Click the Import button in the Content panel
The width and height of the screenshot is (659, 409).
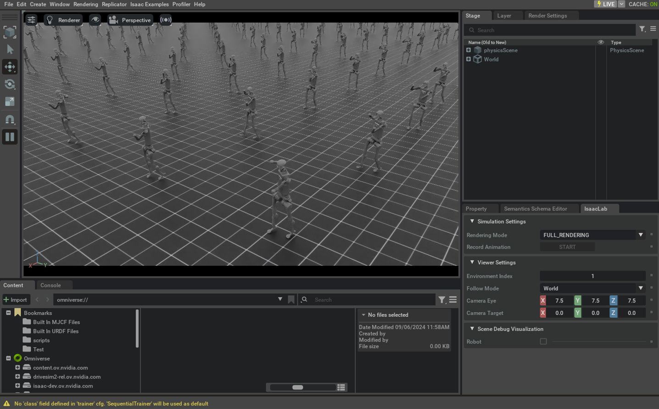[16, 299]
